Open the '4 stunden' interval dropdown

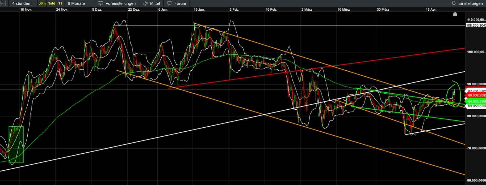tap(21, 3)
